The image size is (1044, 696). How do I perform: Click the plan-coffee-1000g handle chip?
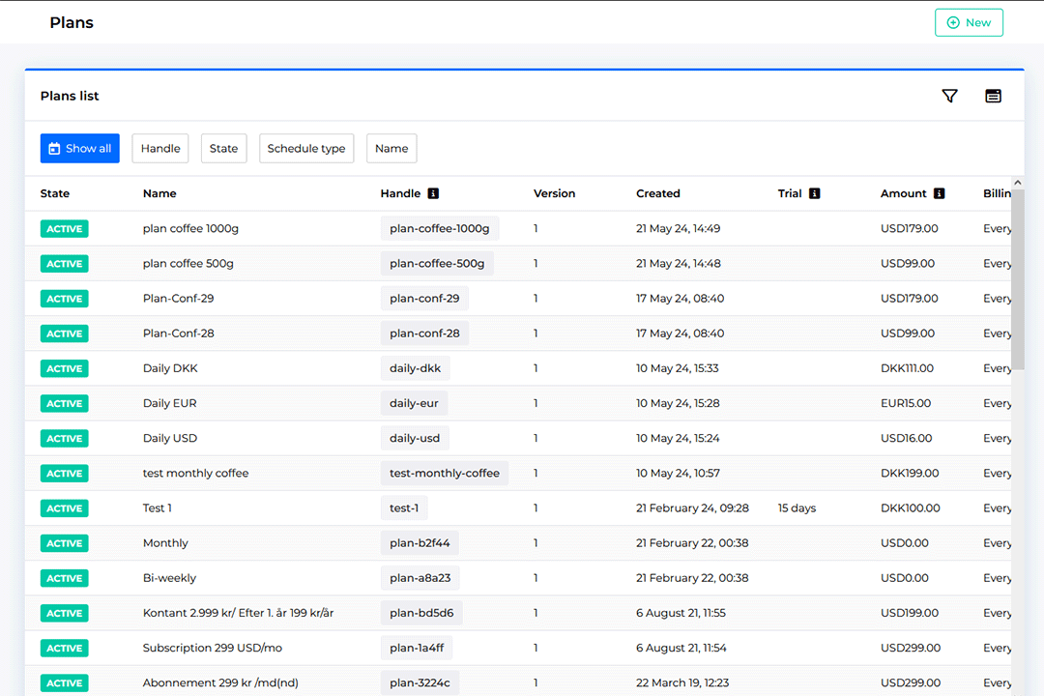coord(440,228)
